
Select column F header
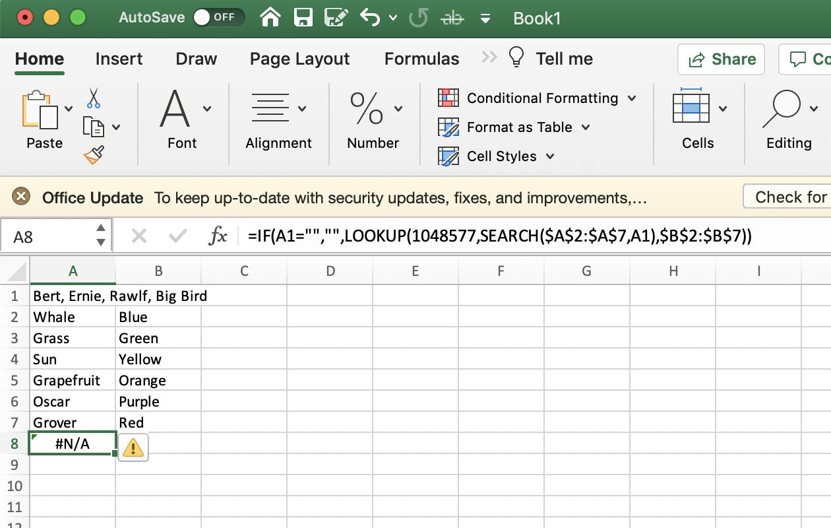[501, 271]
